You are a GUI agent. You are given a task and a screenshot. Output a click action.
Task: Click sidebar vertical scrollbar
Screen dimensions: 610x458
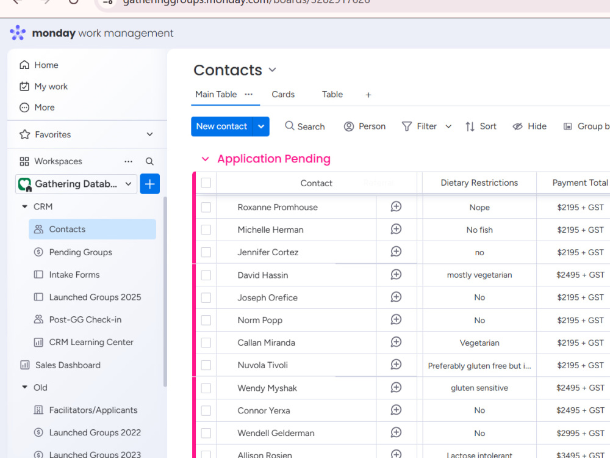coord(165,292)
